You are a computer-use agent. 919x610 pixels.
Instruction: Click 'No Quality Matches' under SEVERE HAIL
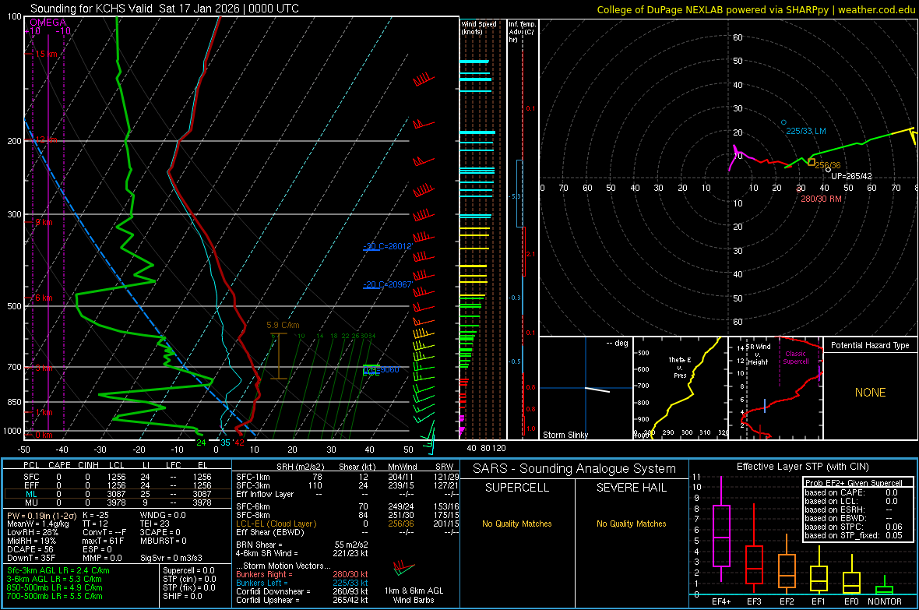tap(631, 524)
